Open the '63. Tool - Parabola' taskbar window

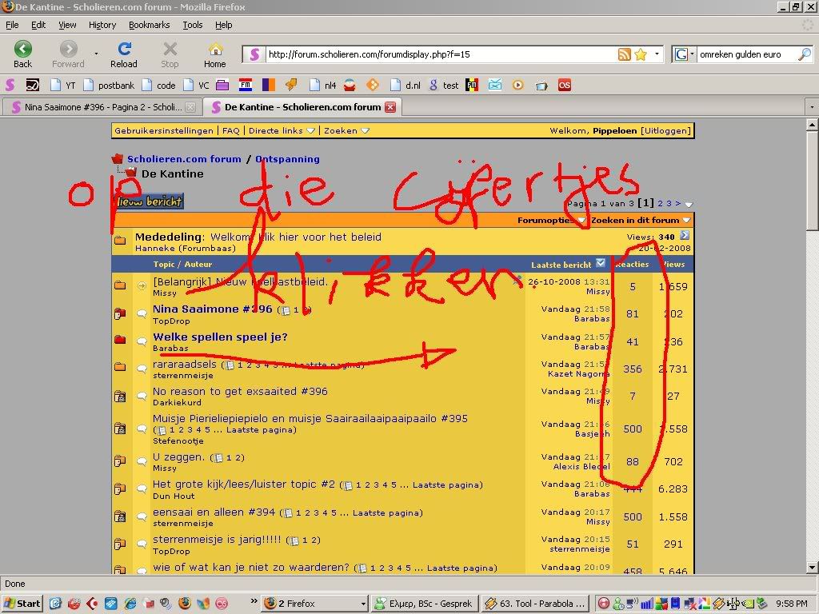point(536,604)
